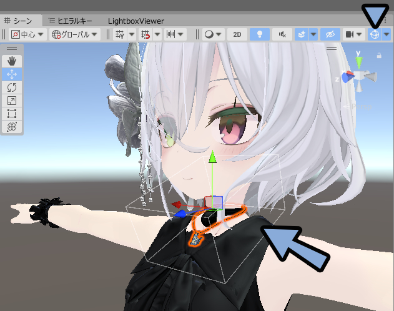Toggle hidden objects scene visibility icon
This screenshot has width=394, height=311.
[330, 34]
